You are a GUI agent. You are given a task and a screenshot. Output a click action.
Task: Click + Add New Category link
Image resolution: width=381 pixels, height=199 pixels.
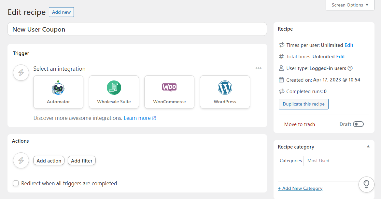[x=300, y=188]
